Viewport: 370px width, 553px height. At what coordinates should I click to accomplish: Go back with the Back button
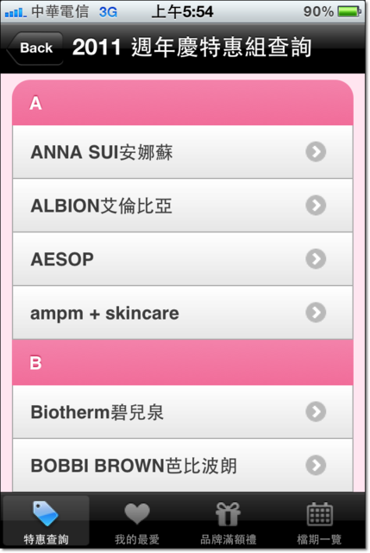point(34,48)
